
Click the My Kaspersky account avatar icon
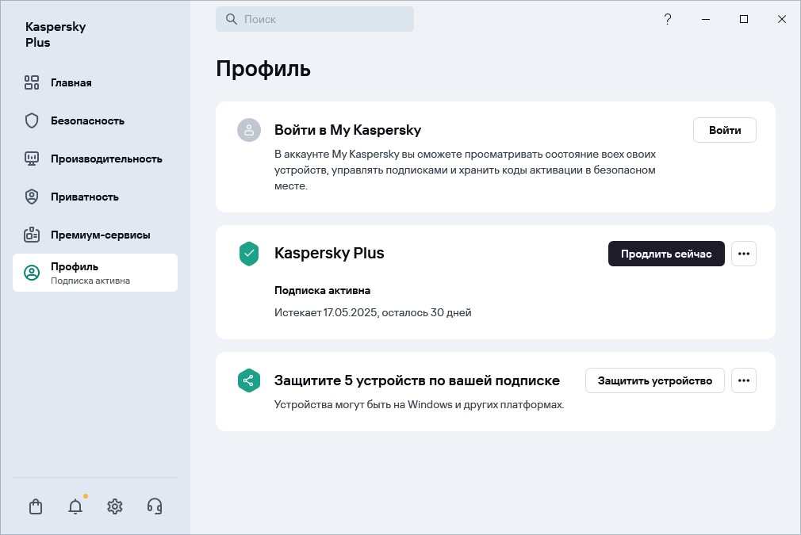[x=249, y=130]
